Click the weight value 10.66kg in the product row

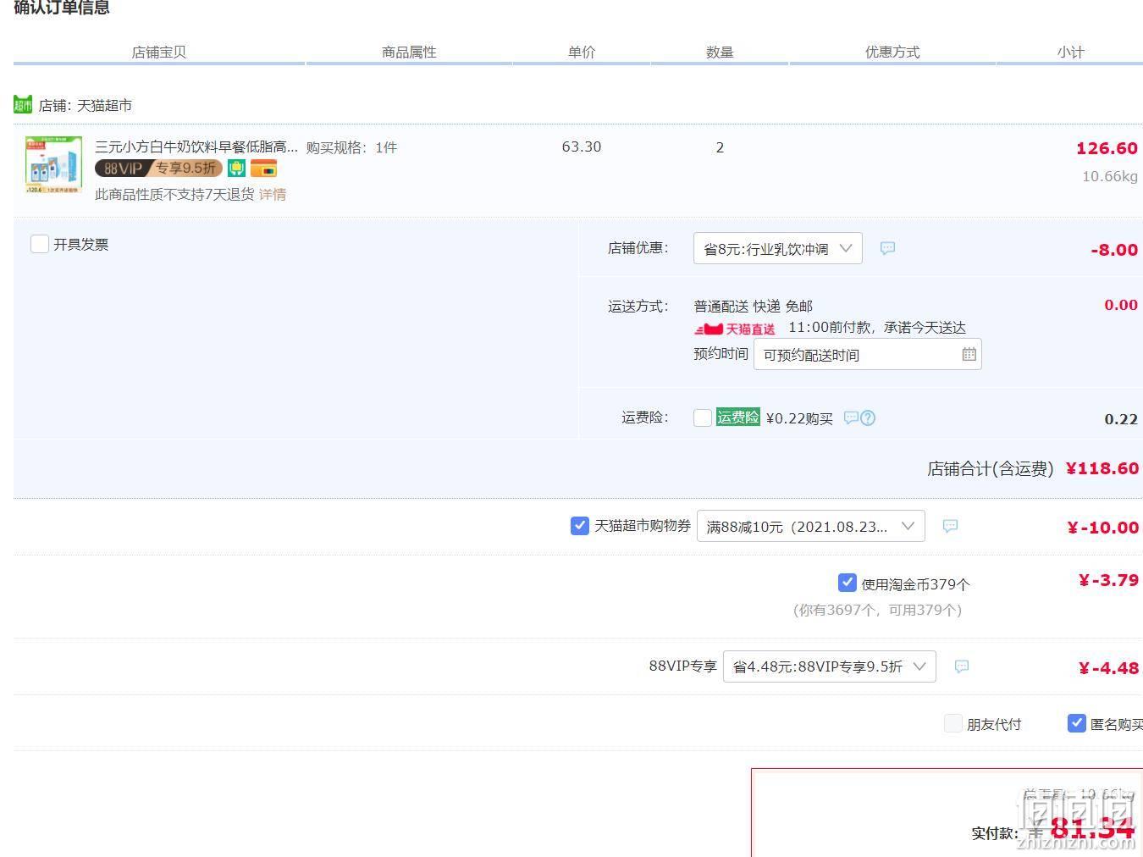[1110, 176]
